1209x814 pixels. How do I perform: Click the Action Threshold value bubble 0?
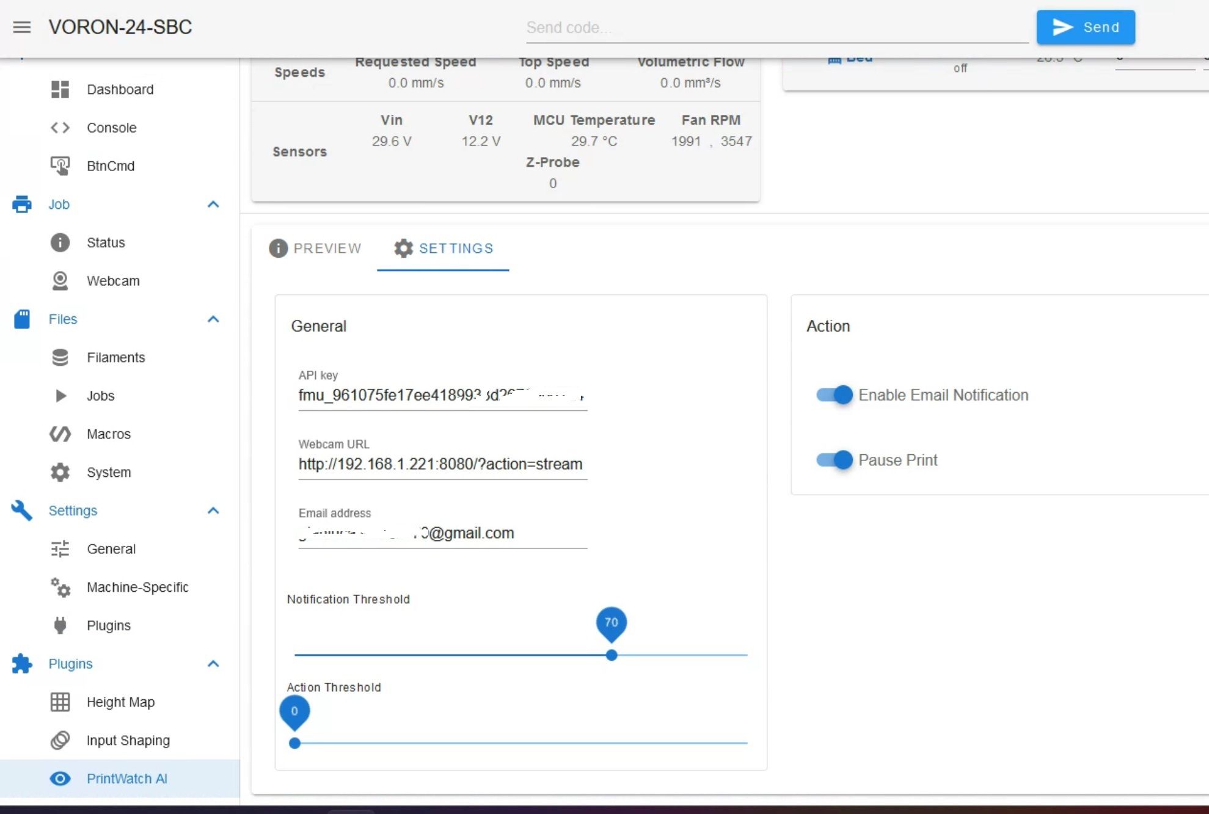(294, 711)
